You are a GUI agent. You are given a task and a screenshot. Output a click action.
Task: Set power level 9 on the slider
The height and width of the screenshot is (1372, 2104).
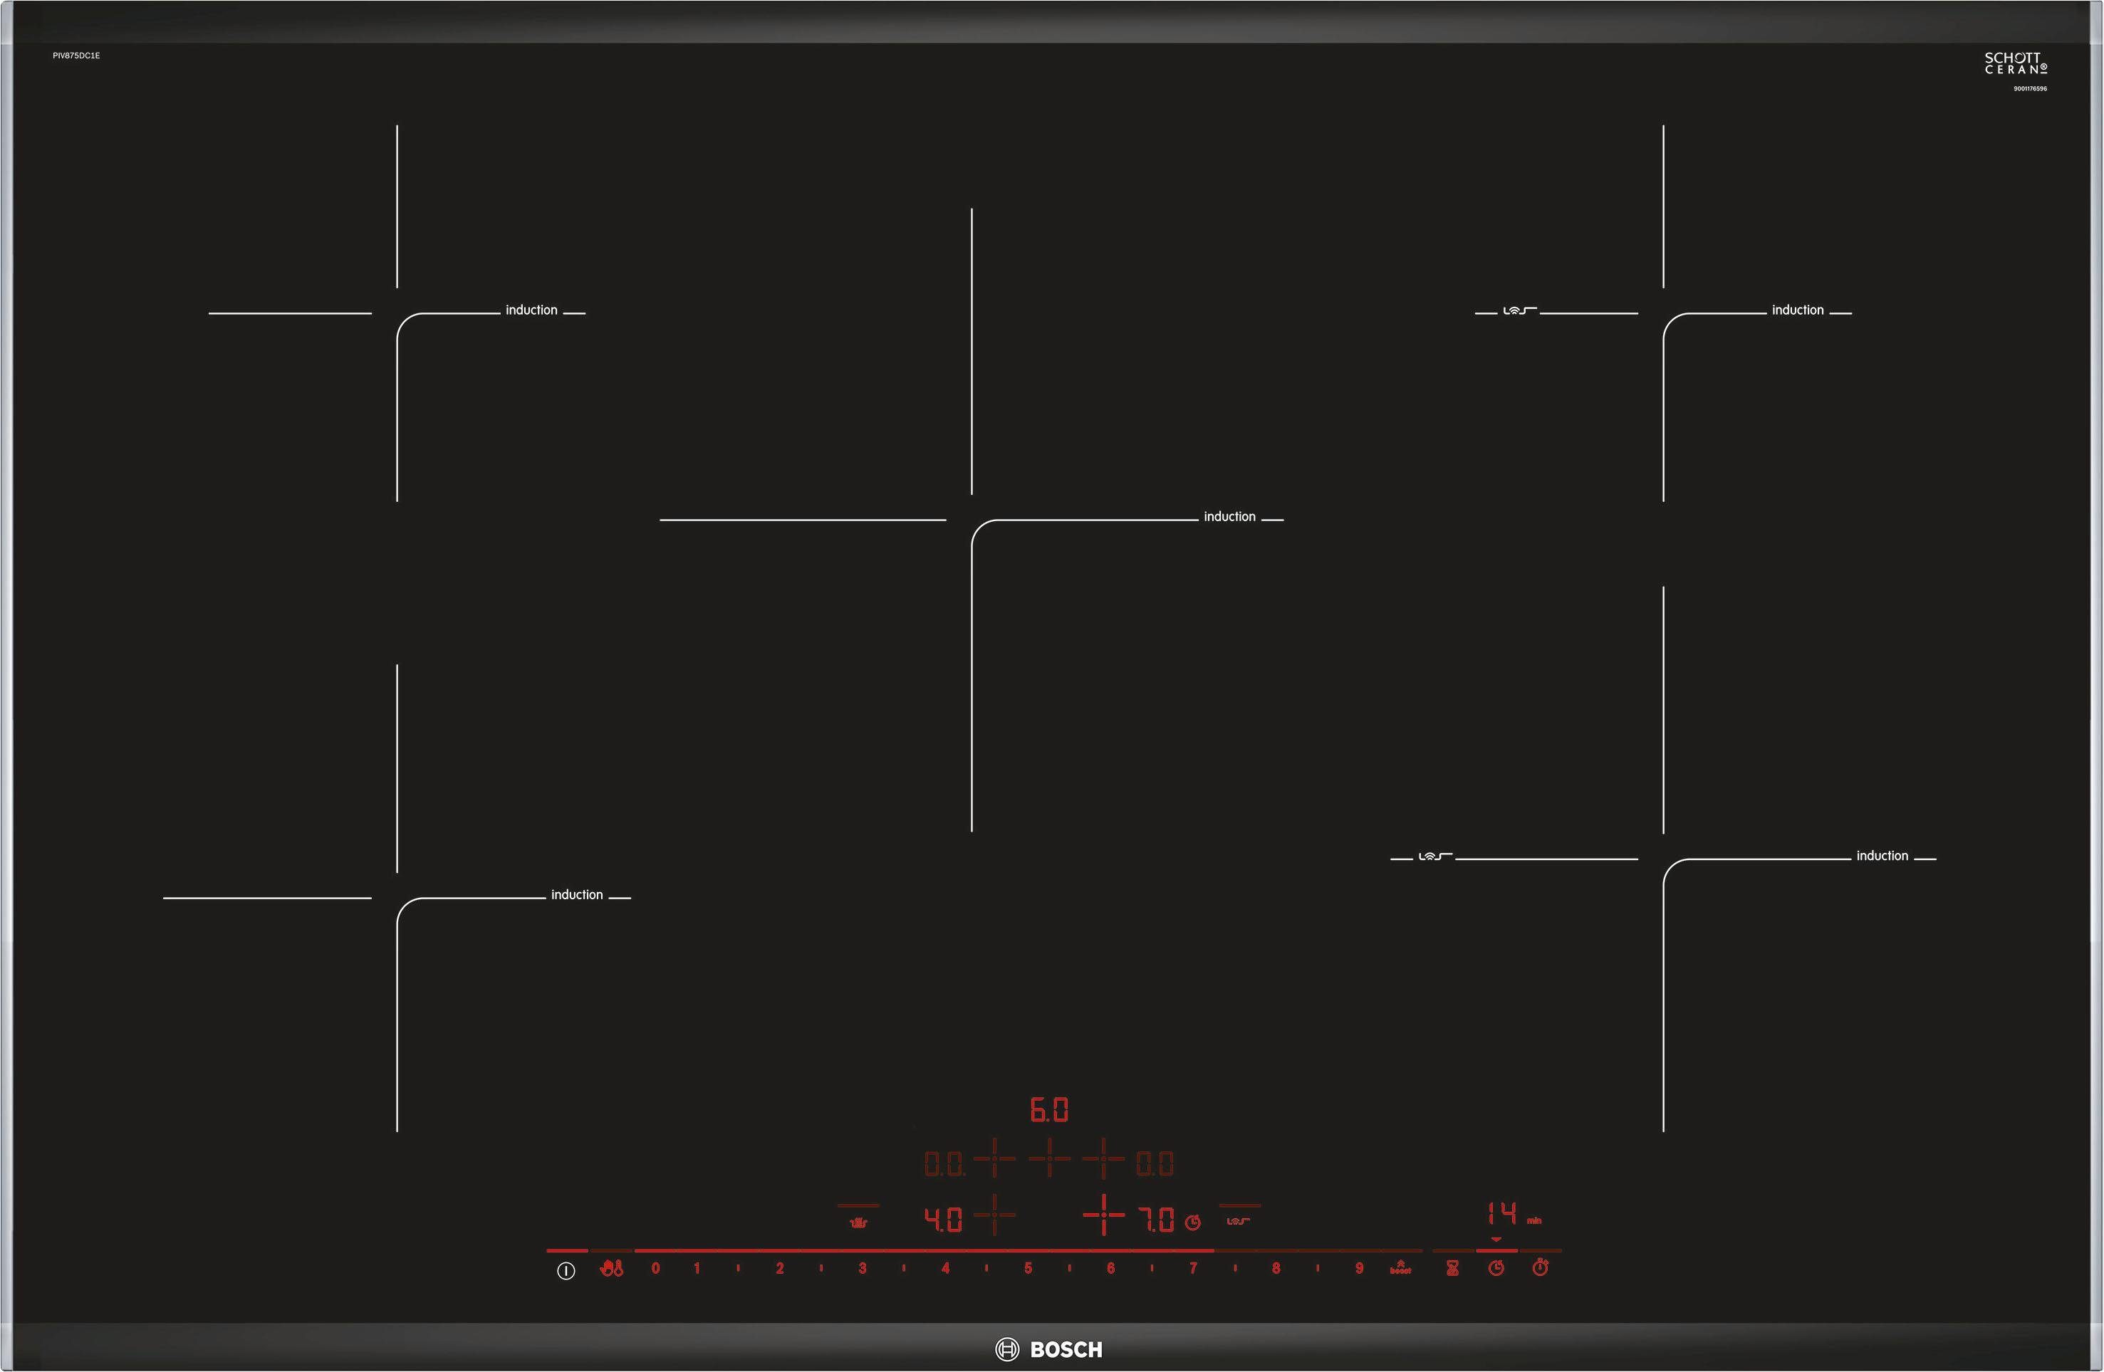(1359, 1269)
